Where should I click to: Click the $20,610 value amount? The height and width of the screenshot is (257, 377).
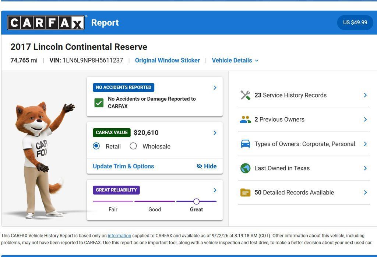tap(146, 133)
